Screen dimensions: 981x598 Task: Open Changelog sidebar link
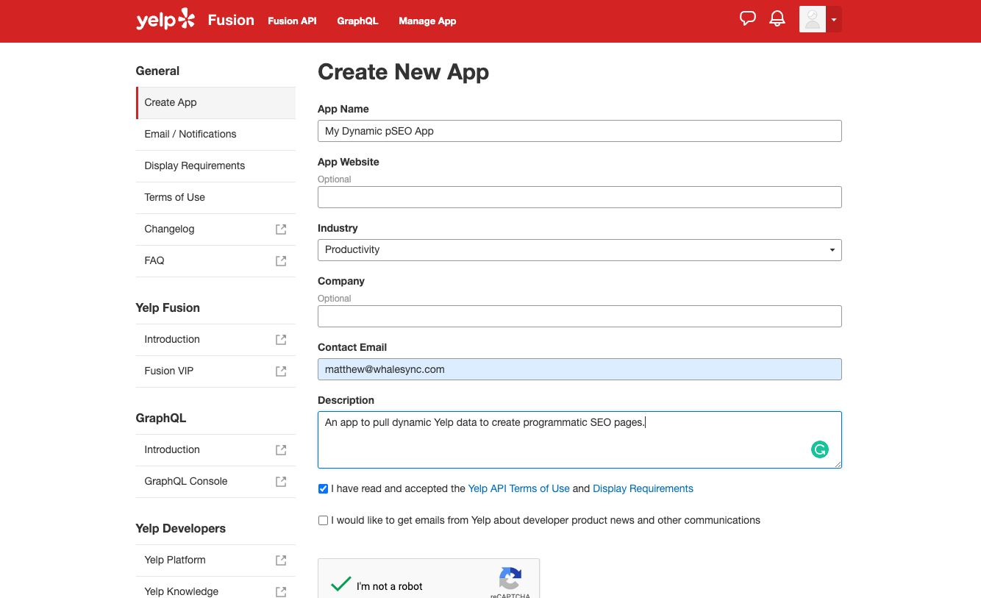pos(216,229)
